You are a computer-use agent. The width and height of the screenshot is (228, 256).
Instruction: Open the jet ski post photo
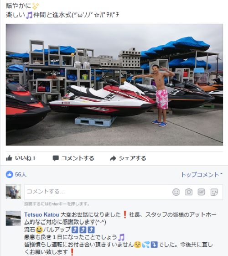[x=114, y=84]
